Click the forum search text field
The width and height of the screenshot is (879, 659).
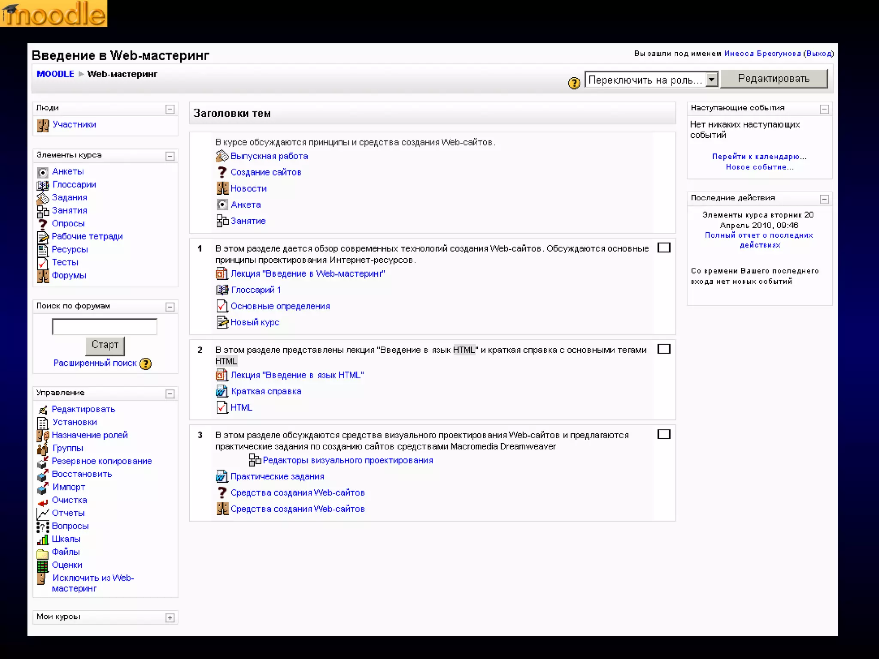click(104, 326)
